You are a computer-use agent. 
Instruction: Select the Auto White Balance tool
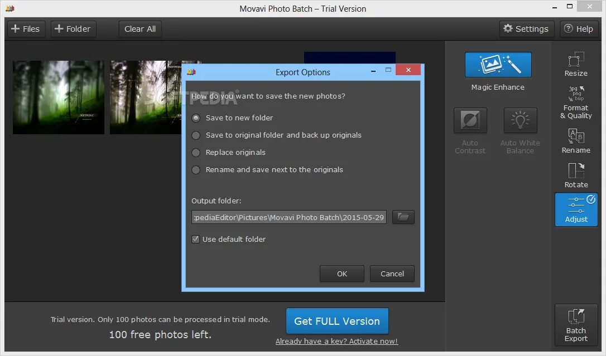pos(520,120)
